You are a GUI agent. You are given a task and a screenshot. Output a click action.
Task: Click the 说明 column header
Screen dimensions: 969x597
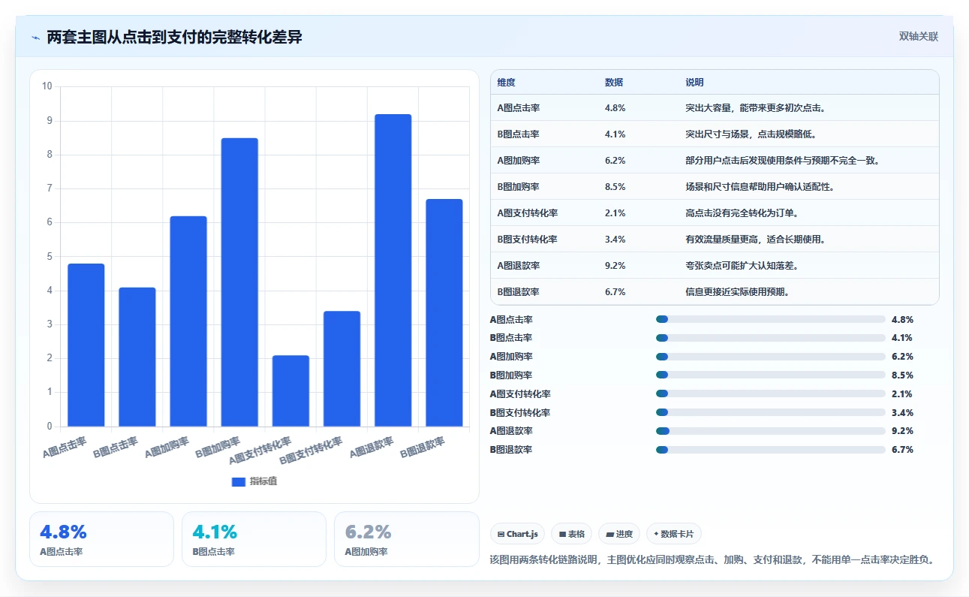694,83
